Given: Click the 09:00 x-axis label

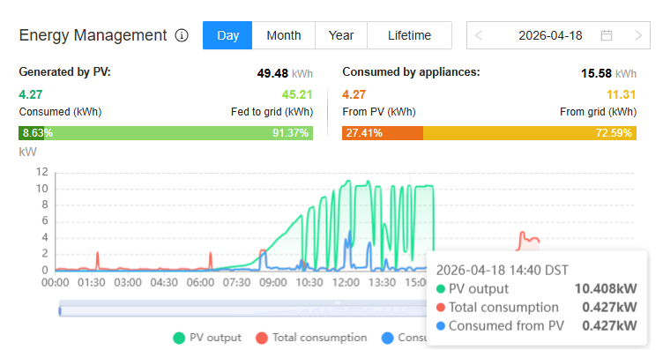Looking at the screenshot, I should [x=272, y=282].
